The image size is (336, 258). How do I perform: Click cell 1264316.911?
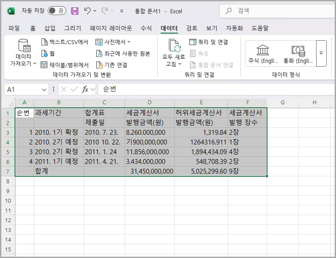point(201,142)
